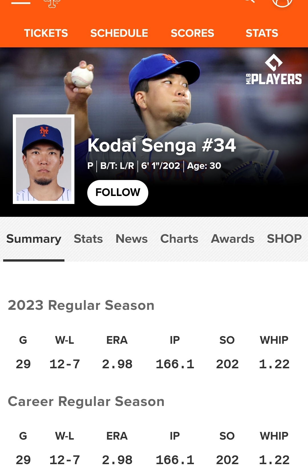Open the Charts tab
308x467 pixels.
(x=179, y=239)
